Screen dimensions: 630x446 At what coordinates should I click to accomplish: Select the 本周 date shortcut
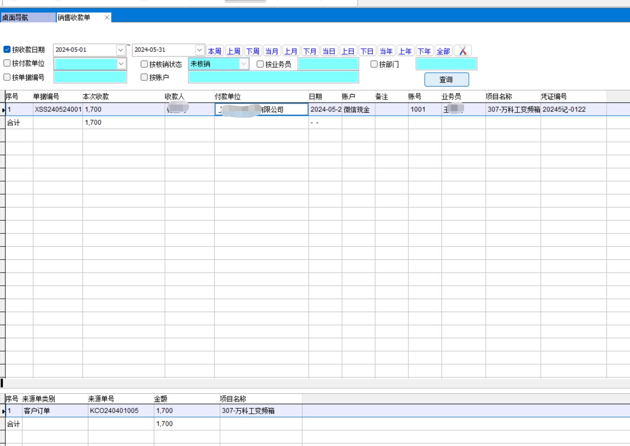pos(215,51)
